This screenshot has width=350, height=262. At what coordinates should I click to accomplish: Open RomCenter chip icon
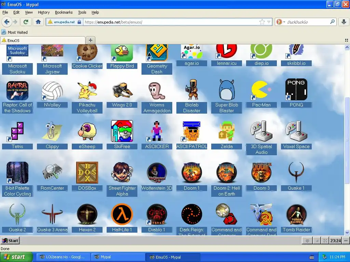(x=52, y=173)
